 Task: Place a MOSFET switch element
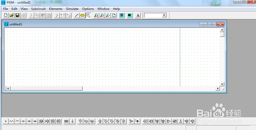coord(41,121)
